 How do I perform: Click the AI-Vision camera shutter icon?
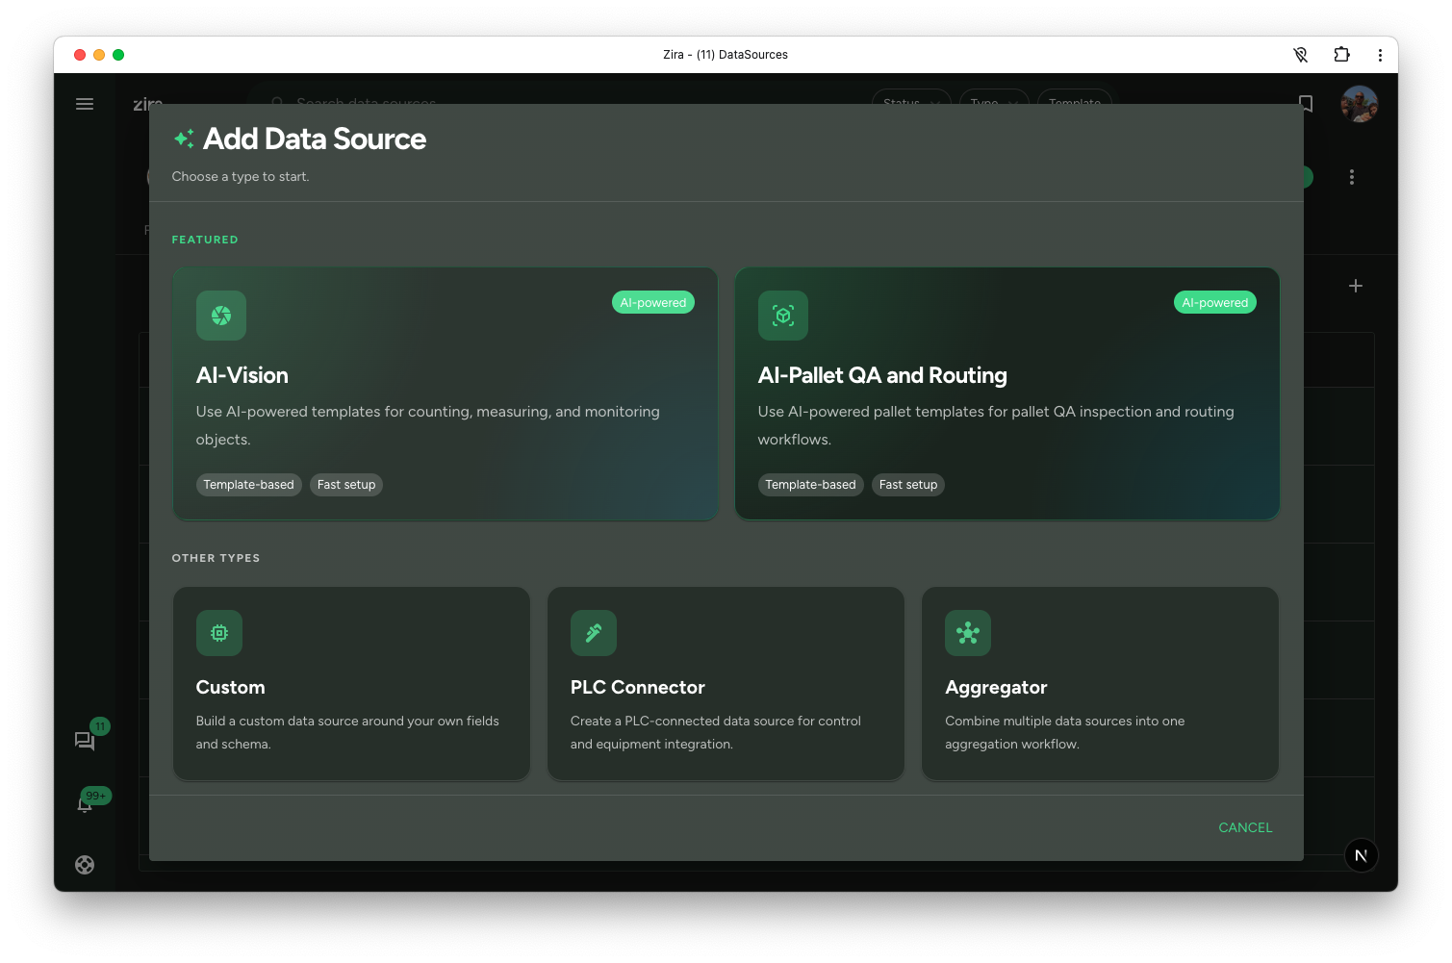[221, 316]
